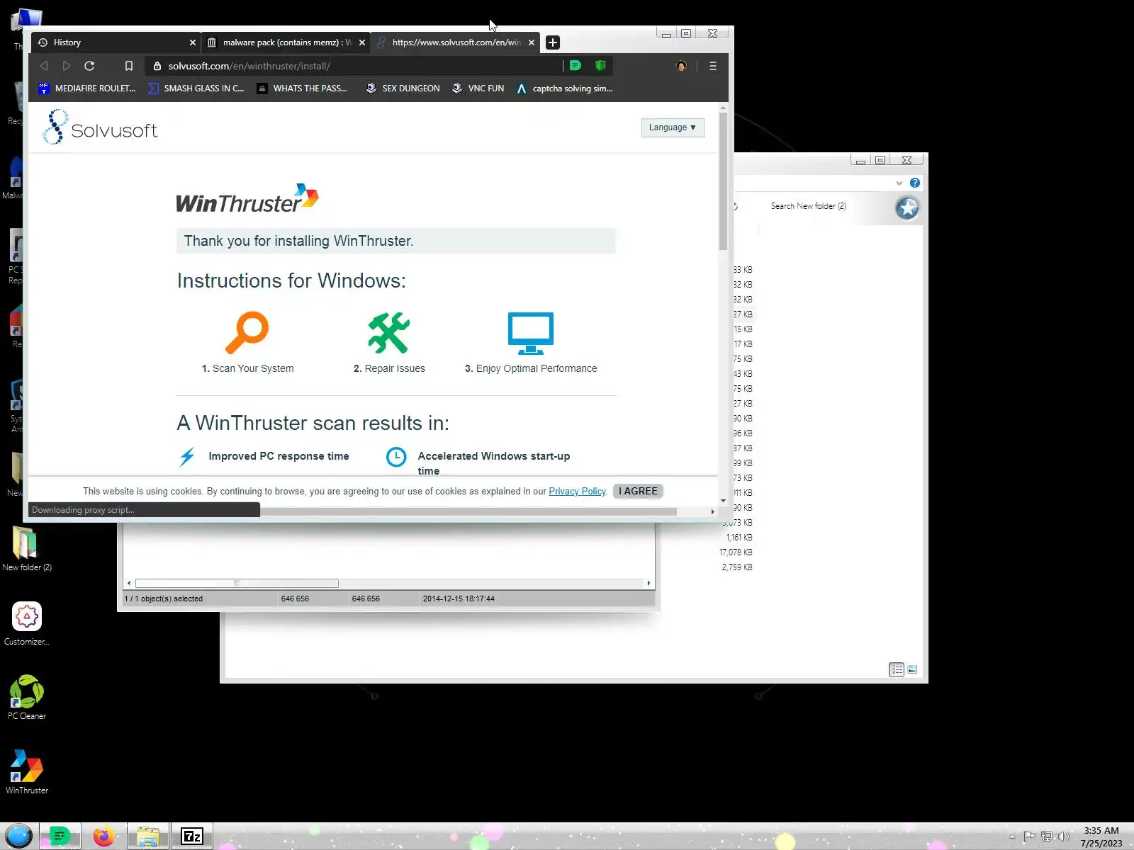This screenshot has width=1134, height=850.
Task: Close the History tab
Action: [193, 42]
